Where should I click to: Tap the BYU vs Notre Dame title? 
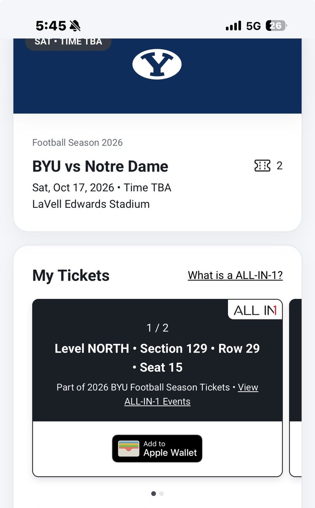coord(100,166)
